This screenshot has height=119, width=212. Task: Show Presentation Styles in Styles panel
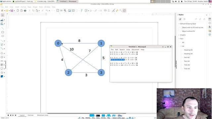tap(184, 19)
